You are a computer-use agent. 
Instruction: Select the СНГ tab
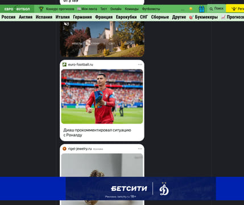(144, 17)
